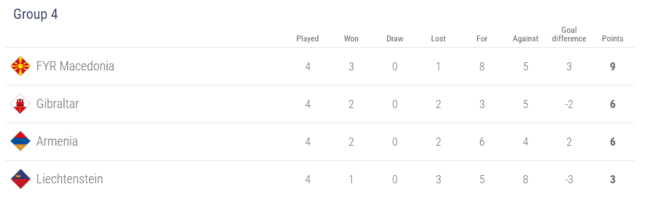Click the Gibraltar flag icon
Screen dimensions: 645x201
click(20, 104)
